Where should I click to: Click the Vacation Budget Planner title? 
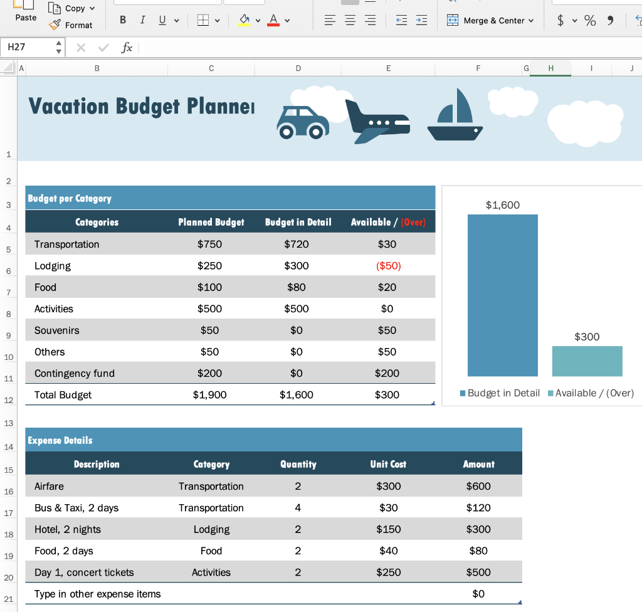pos(142,107)
